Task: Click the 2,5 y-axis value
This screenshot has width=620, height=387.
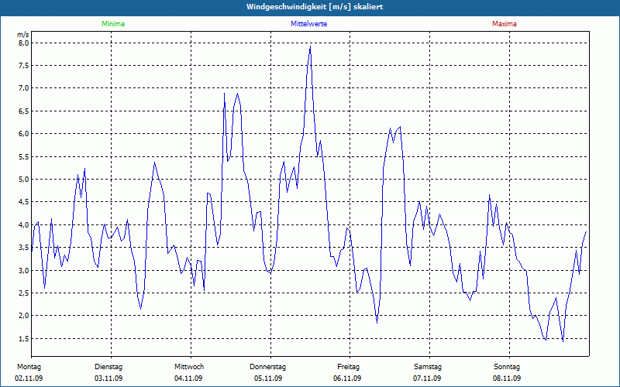Action: [24, 293]
